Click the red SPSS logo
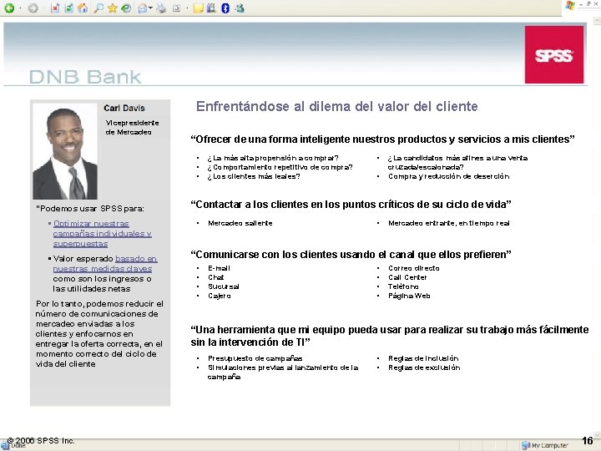Image resolution: width=601 pixels, height=451 pixels. [554, 54]
